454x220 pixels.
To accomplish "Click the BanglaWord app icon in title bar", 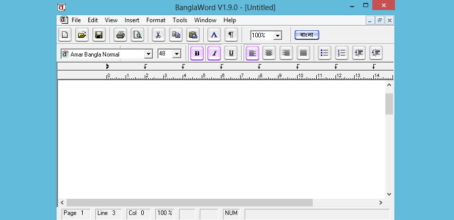I will (x=62, y=7).
